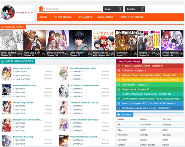
Task: Click arrow icon on Limit Breaker card
Action: 89,54
